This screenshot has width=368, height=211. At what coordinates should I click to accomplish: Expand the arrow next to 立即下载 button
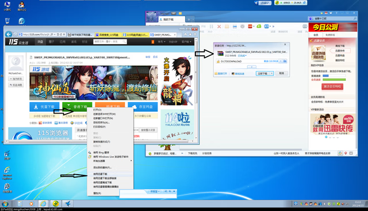click(271, 73)
